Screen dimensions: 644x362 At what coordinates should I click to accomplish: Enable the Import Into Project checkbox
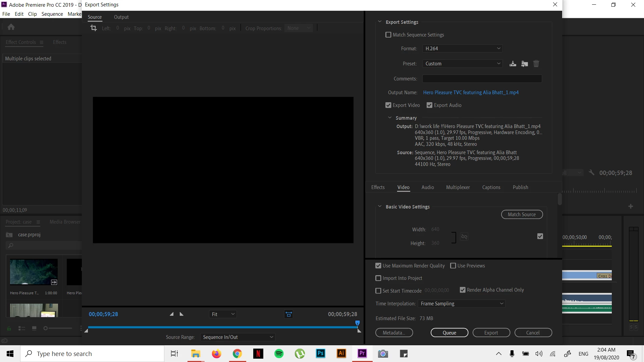pos(378,278)
